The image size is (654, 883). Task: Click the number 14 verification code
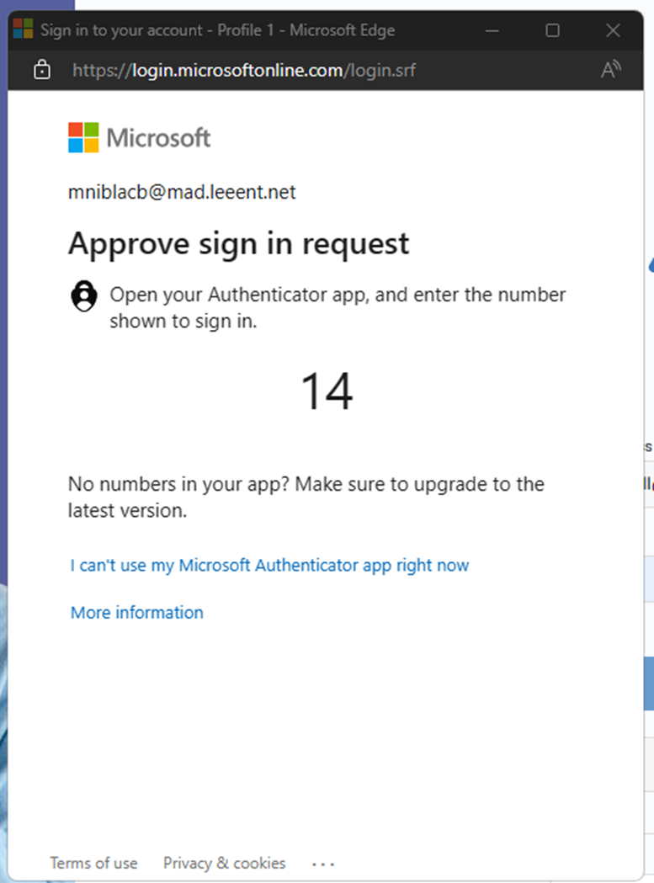coord(327,392)
